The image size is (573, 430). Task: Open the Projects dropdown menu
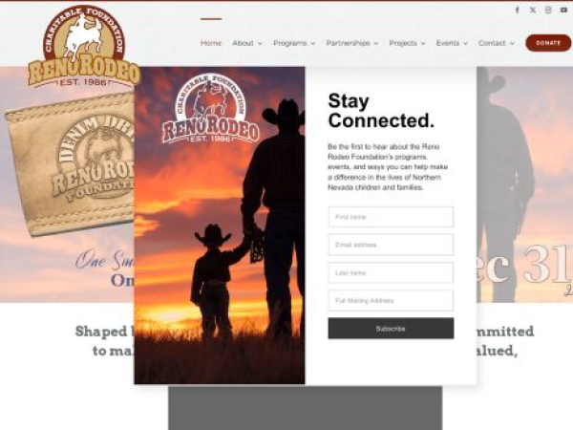click(x=407, y=43)
